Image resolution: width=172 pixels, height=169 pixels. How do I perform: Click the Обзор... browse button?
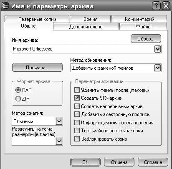click(146, 39)
